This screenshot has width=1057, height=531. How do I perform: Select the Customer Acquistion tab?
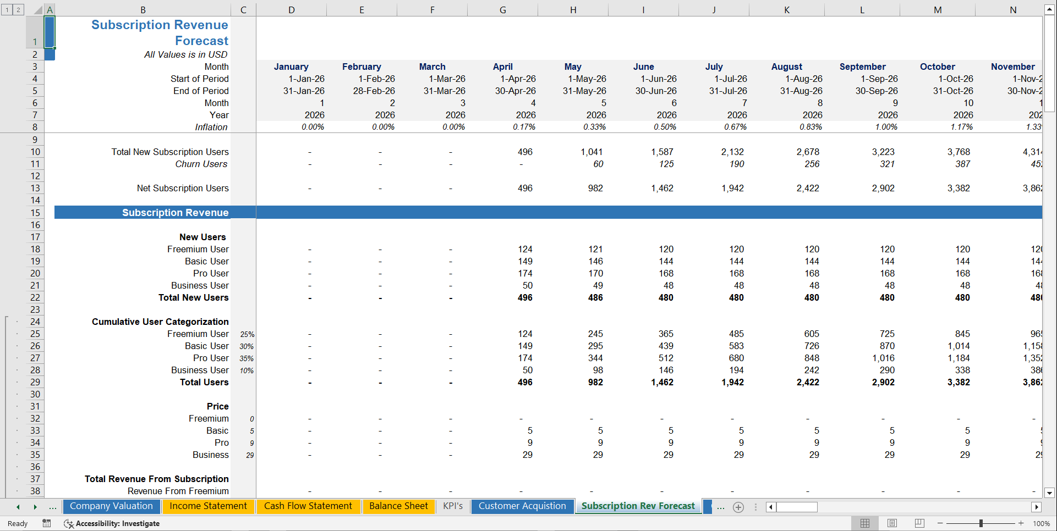pos(522,506)
